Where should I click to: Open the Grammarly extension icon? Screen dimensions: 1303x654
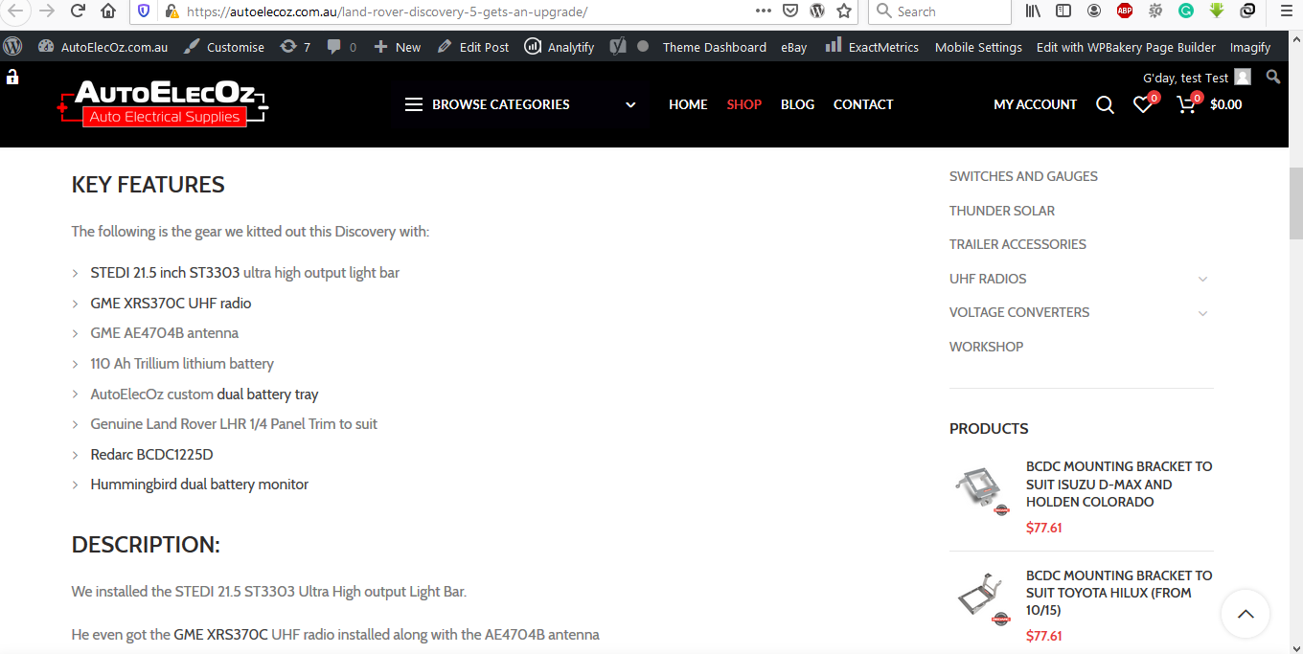click(x=1186, y=11)
